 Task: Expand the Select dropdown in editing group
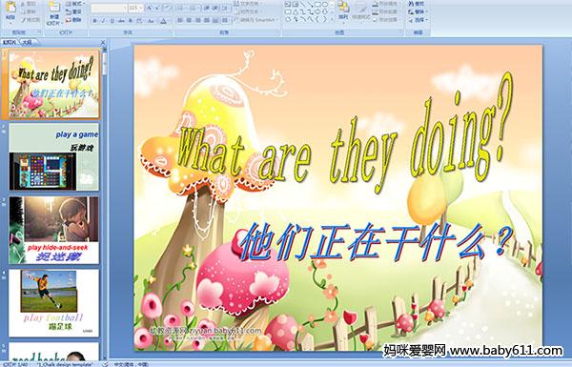419,20
